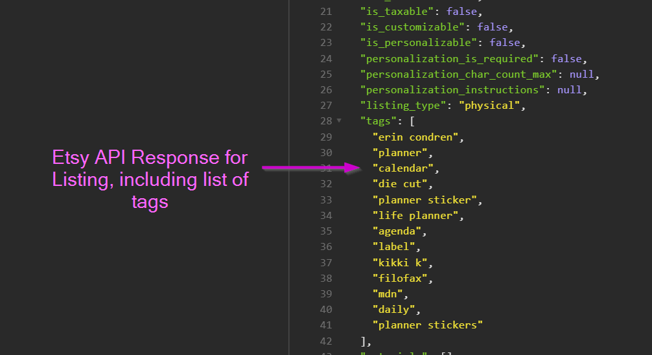This screenshot has height=355, width=652.
Task: Click line number 42 in gutter
Action: click(x=325, y=341)
